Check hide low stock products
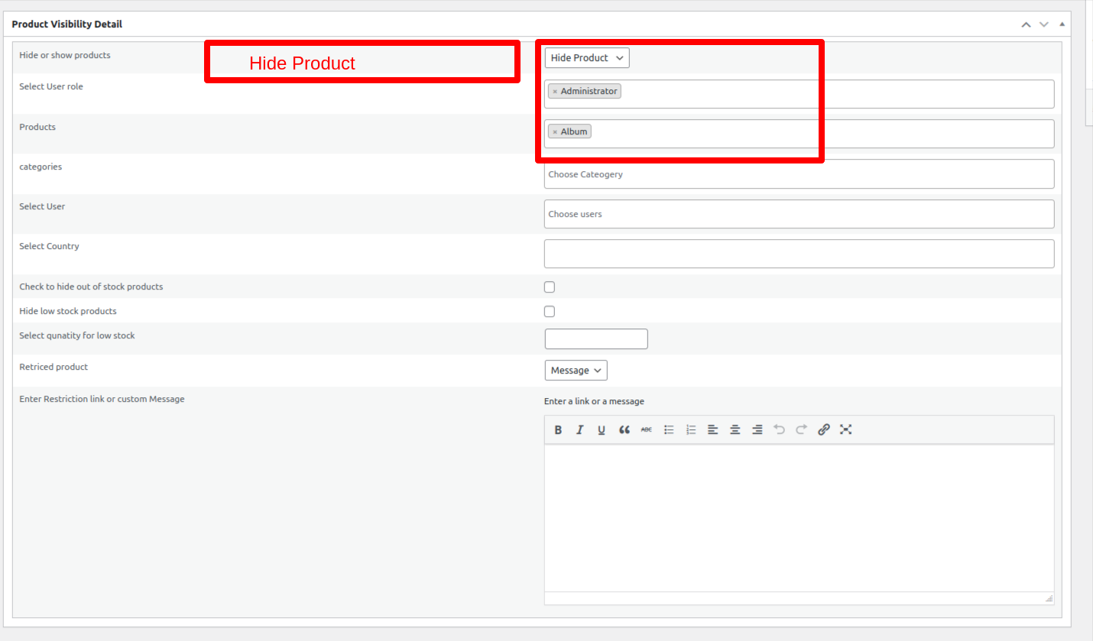This screenshot has width=1093, height=641. pos(550,312)
